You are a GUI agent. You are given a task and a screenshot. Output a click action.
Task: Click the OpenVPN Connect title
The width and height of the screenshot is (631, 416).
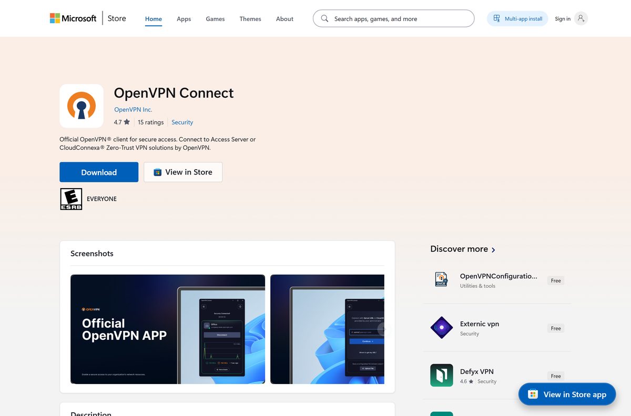pyautogui.click(x=174, y=93)
